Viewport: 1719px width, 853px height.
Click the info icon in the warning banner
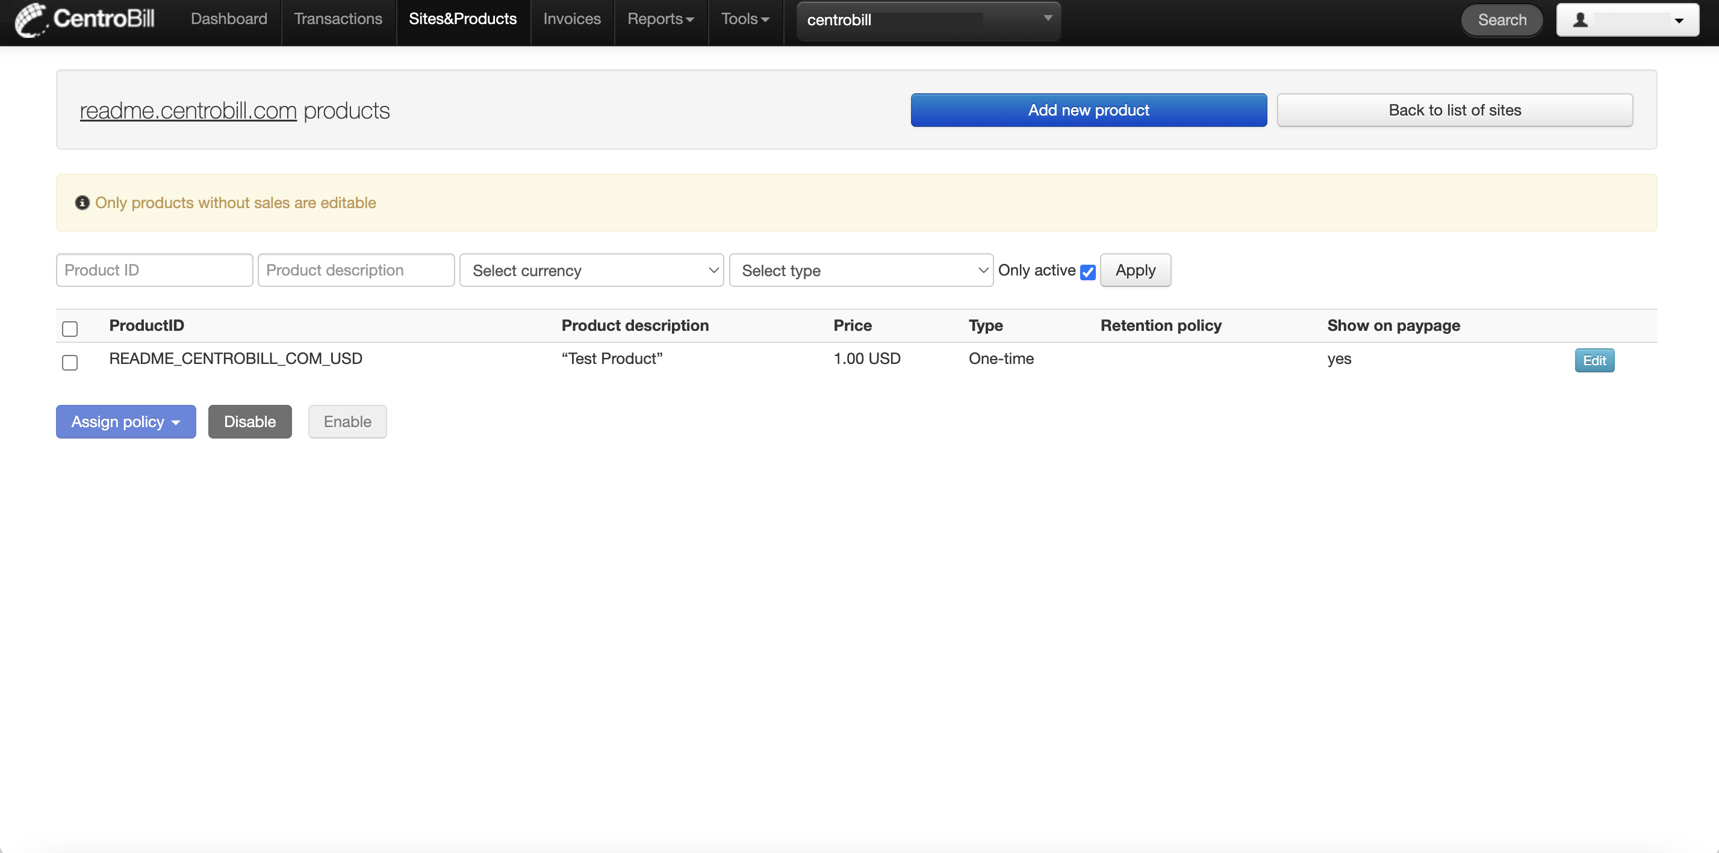click(x=82, y=203)
